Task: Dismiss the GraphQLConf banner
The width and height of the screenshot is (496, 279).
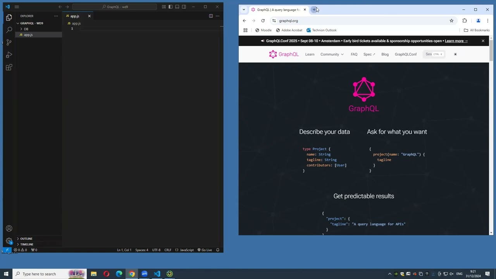Action: (483, 41)
